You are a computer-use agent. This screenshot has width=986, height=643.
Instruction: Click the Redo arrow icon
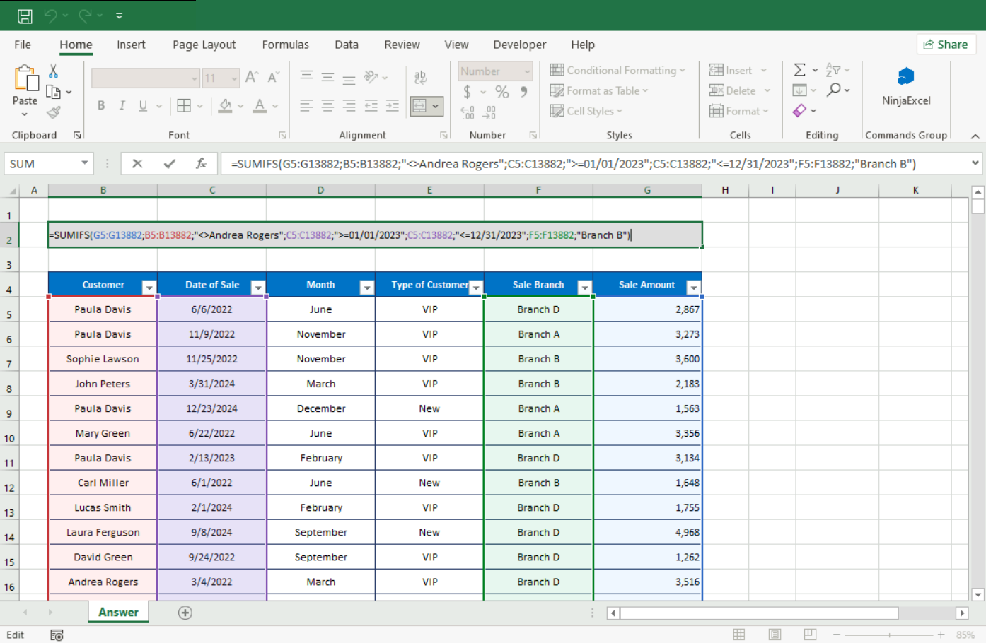86,16
